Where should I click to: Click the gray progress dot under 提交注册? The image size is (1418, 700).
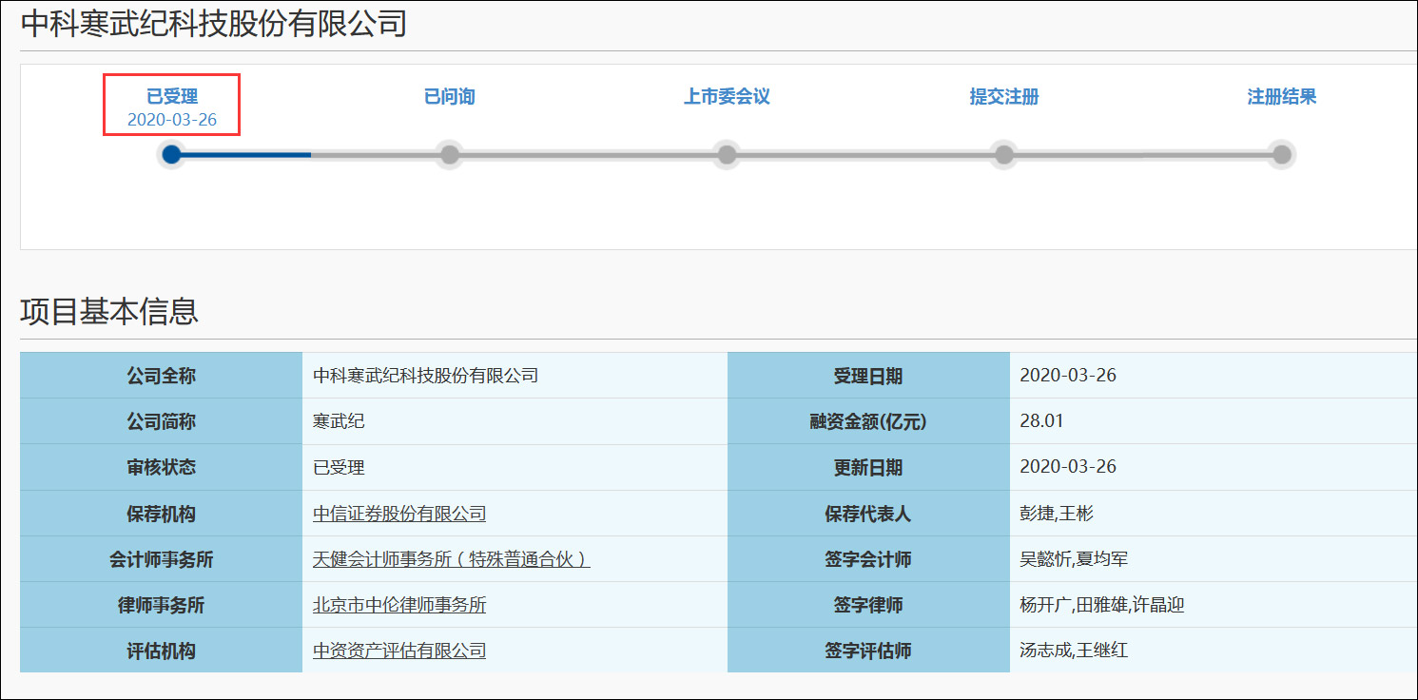click(1004, 154)
